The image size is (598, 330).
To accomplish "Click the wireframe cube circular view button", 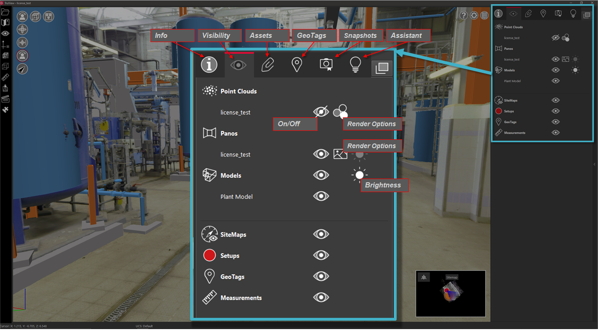I will (35, 17).
